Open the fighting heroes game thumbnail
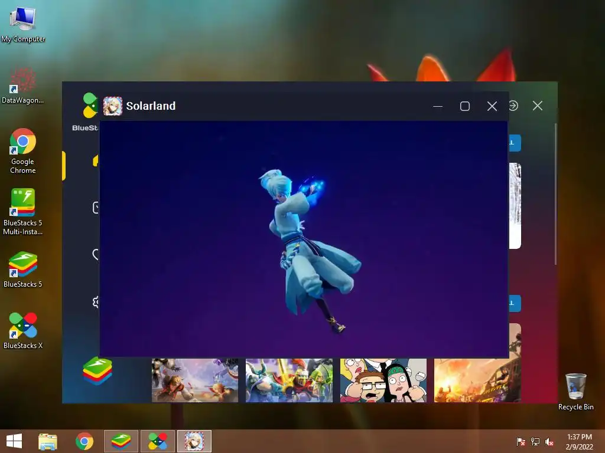 pyautogui.click(x=195, y=380)
